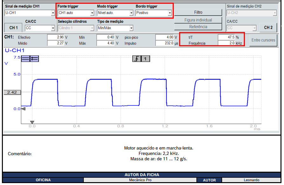This screenshot has width=284, height=185.
Task: Click the 2.42 trigger level marker
Action: click(x=12, y=92)
